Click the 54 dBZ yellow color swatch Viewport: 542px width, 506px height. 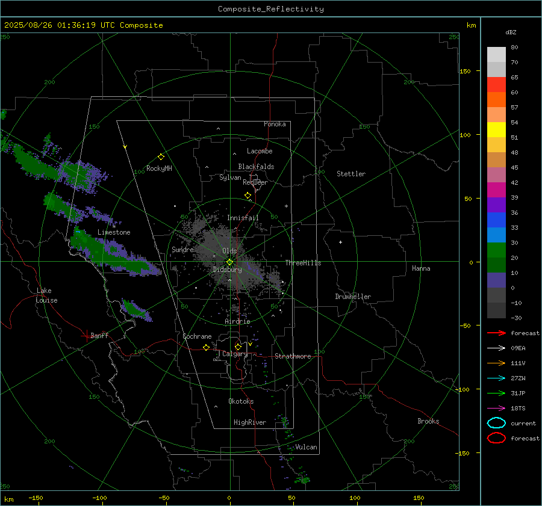(x=496, y=129)
